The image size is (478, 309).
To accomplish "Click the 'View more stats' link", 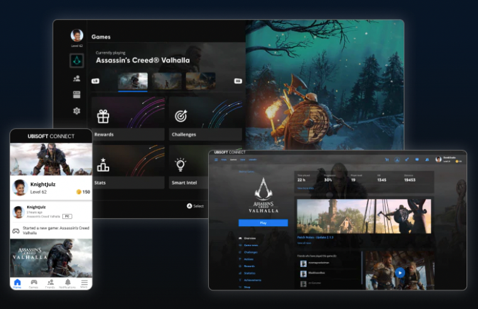I will pyautogui.click(x=305, y=188).
